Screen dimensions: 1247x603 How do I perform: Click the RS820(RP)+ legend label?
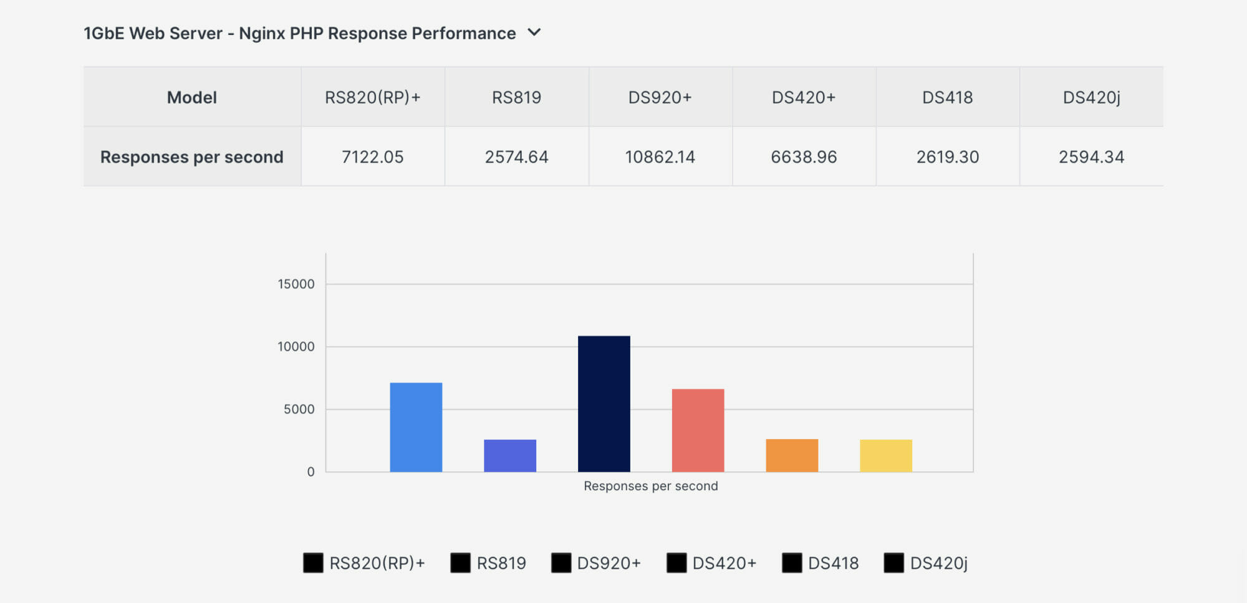click(x=377, y=563)
